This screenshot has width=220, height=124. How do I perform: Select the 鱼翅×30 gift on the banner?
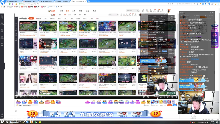pos(70,114)
